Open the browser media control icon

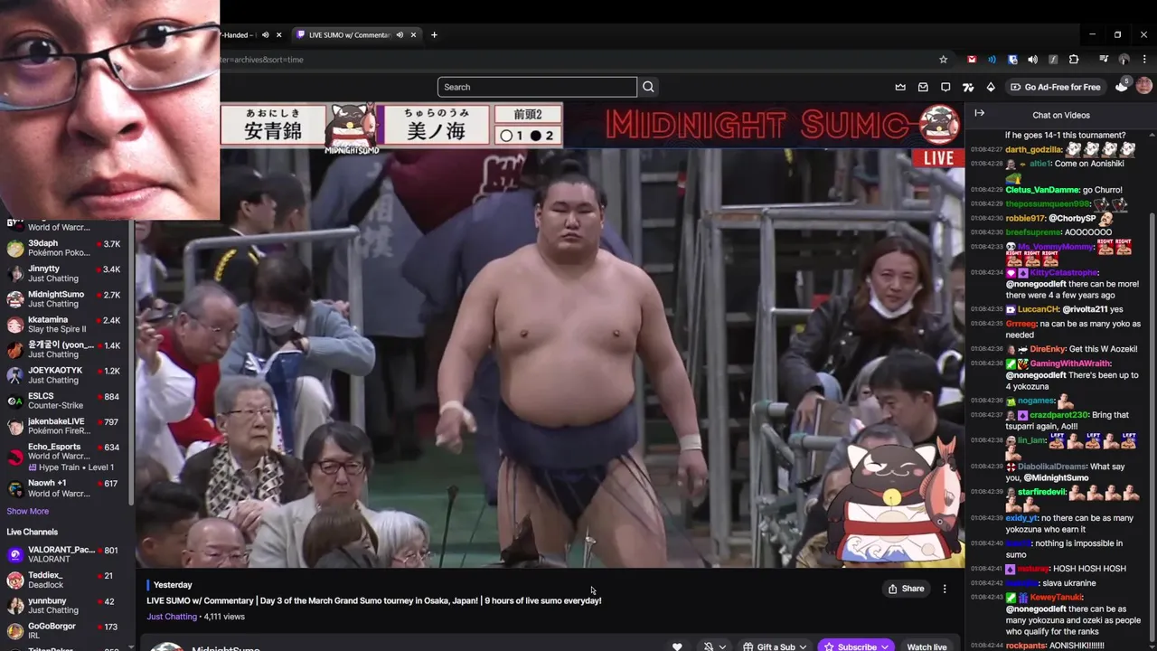(x=1104, y=60)
